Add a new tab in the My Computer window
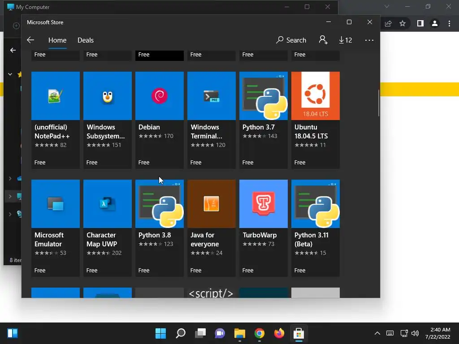The width and height of the screenshot is (459, 344). (16, 26)
